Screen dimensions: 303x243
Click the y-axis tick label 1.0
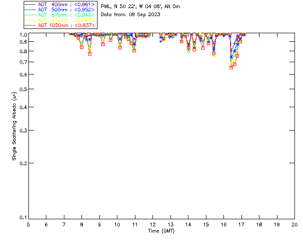[x=23, y=35]
